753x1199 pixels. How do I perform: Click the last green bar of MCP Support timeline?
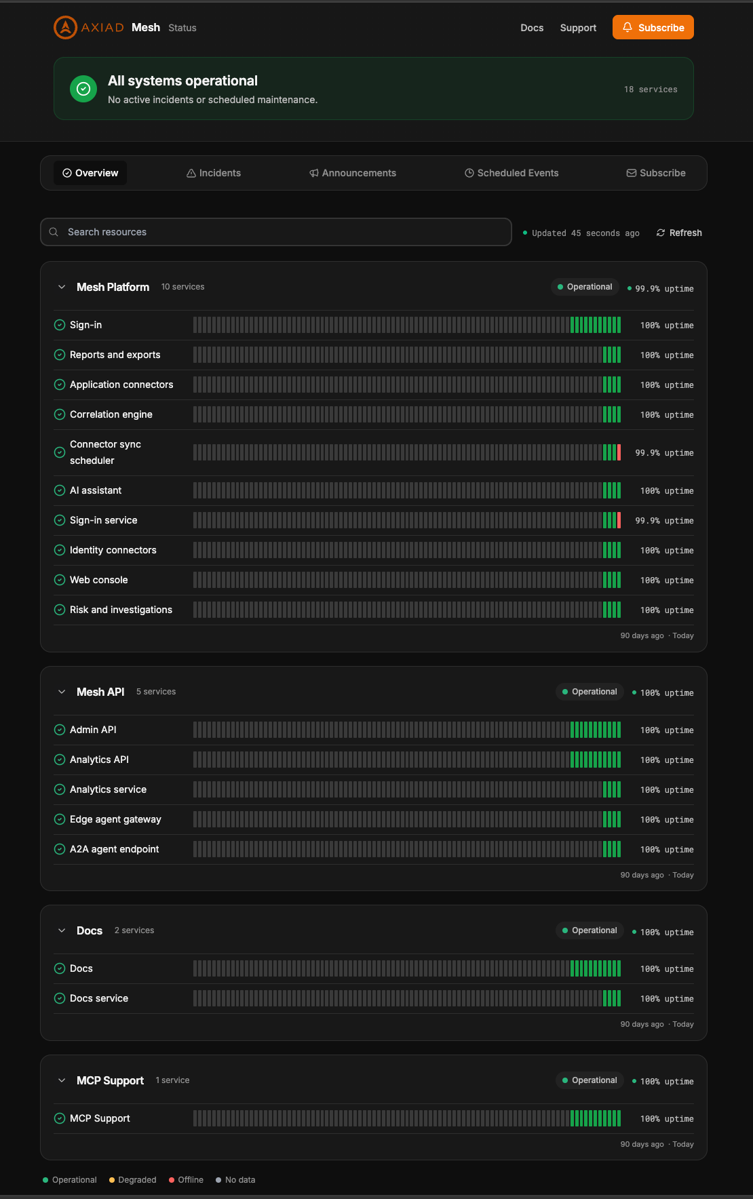(x=619, y=1118)
